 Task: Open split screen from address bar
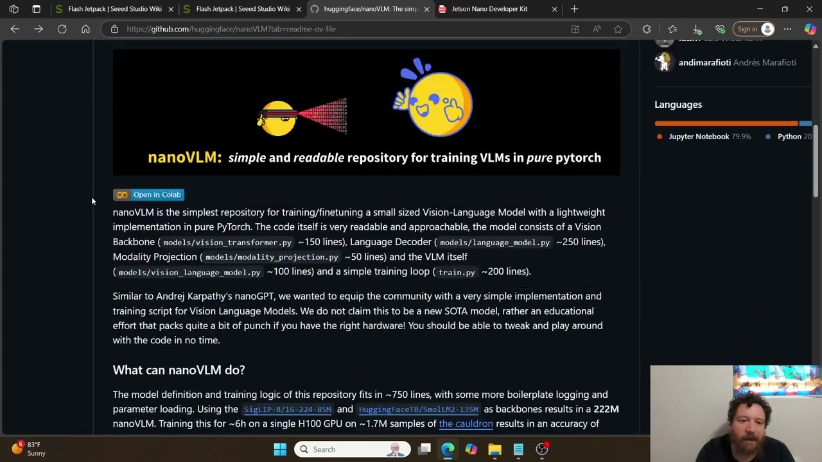[x=575, y=29]
